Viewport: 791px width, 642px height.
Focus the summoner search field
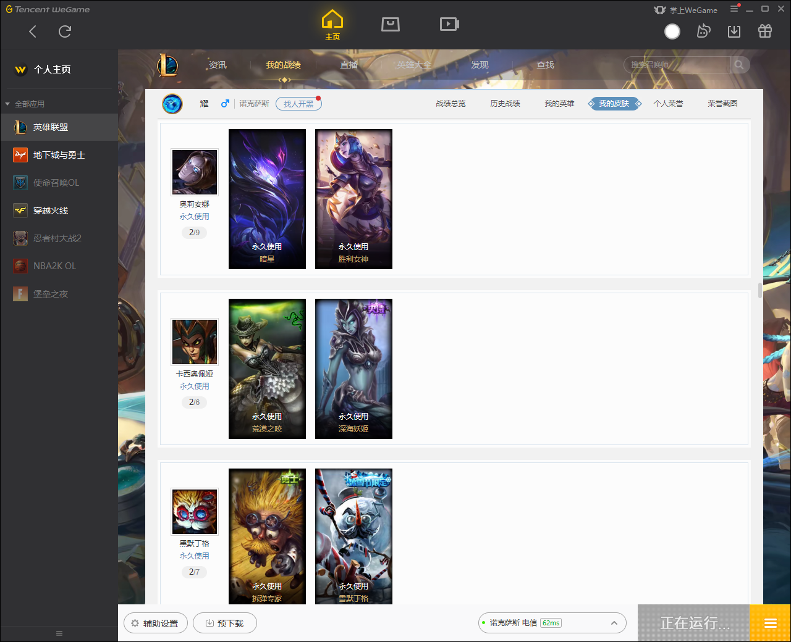[677, 65]
